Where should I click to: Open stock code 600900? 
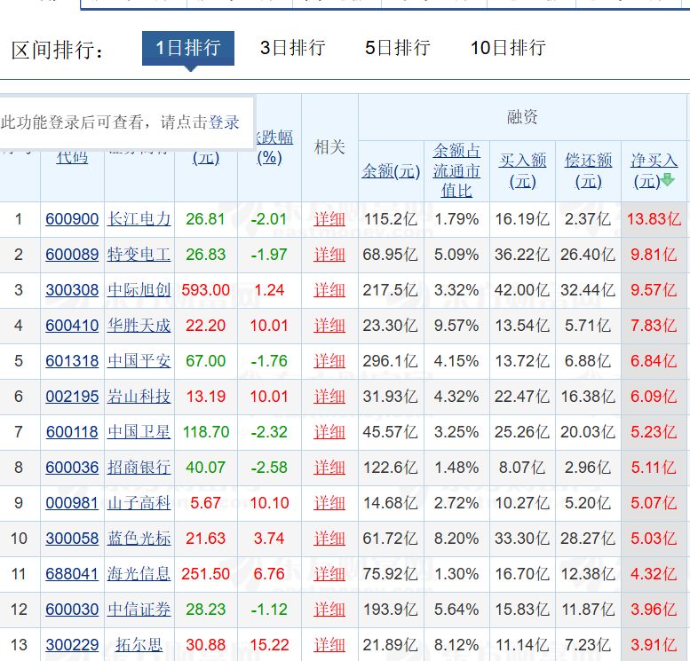(x=72, y=219)
